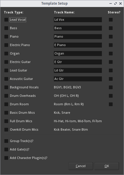Cancel the Template Setup dialog

tap(81, 166)
